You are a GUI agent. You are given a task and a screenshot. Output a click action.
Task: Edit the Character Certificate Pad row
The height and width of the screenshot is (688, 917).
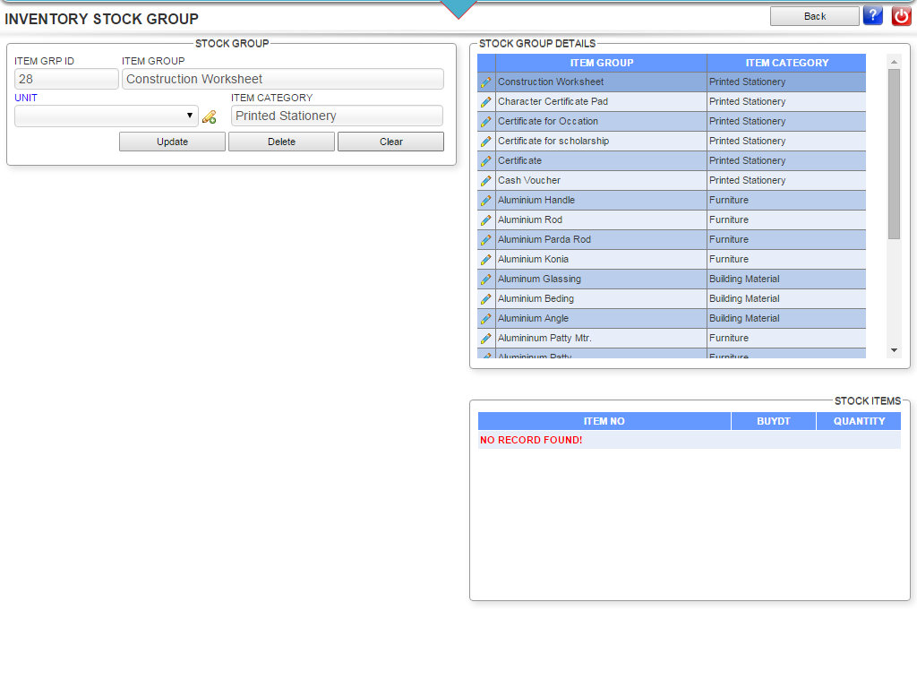[486, 102]
